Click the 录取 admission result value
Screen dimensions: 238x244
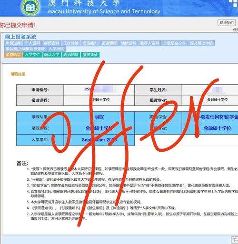point(99,117)
